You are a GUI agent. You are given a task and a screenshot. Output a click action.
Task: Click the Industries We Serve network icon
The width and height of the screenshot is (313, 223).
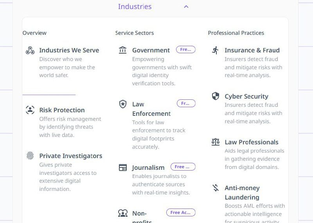30,50
